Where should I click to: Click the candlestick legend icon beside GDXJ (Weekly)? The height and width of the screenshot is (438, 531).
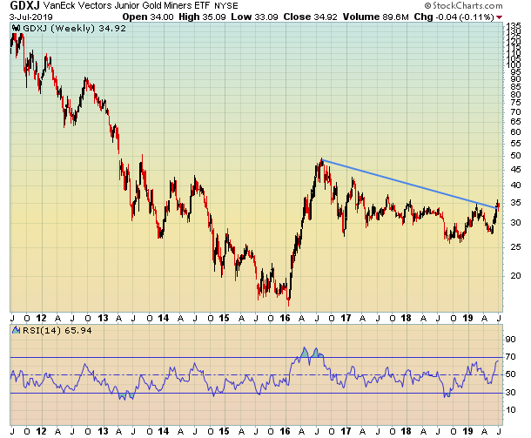[x=16, y=28]
